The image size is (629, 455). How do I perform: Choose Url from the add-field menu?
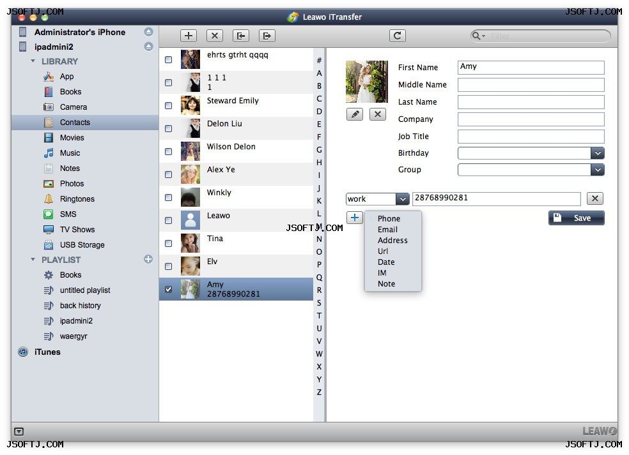(383, 251)
